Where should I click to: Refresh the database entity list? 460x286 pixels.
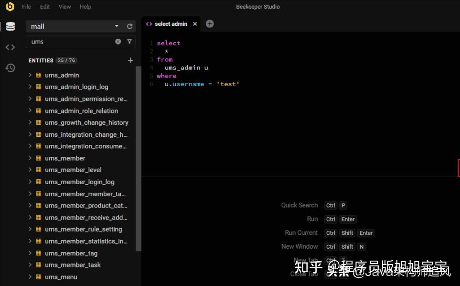(x=129, y=26)
